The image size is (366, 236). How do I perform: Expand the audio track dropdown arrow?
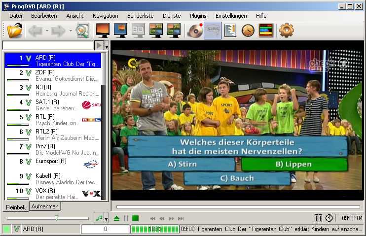point(106,218)
